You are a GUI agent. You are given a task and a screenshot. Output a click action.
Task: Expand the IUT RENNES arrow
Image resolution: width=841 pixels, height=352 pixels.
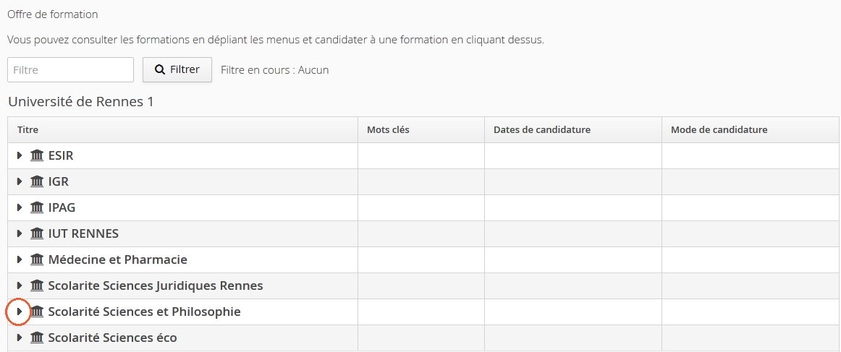click(20, 233)
